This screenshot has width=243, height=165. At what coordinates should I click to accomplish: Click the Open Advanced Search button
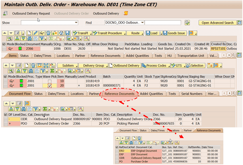(x=218, y=23)
